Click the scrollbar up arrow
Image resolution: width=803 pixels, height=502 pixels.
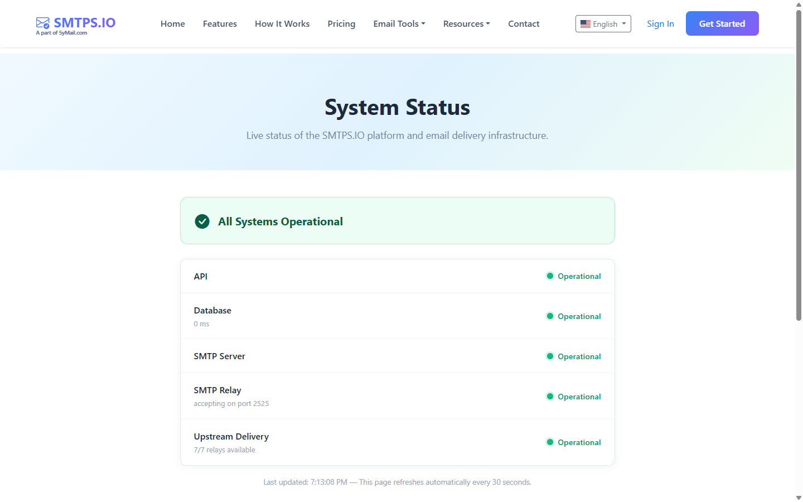click(799, 4)
